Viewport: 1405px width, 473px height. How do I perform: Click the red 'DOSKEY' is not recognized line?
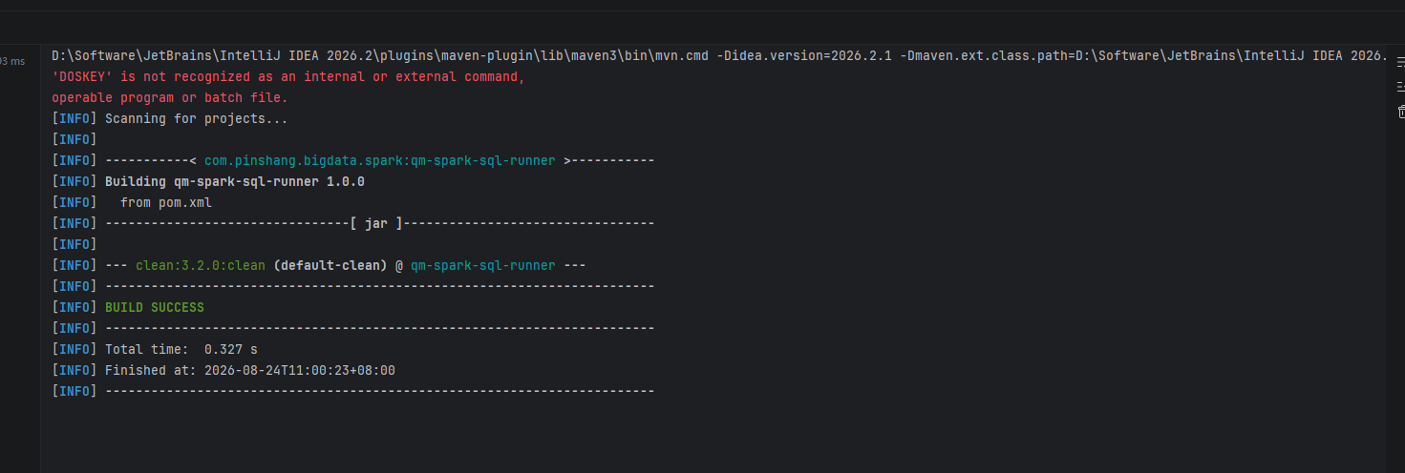(x=288, y=76)
